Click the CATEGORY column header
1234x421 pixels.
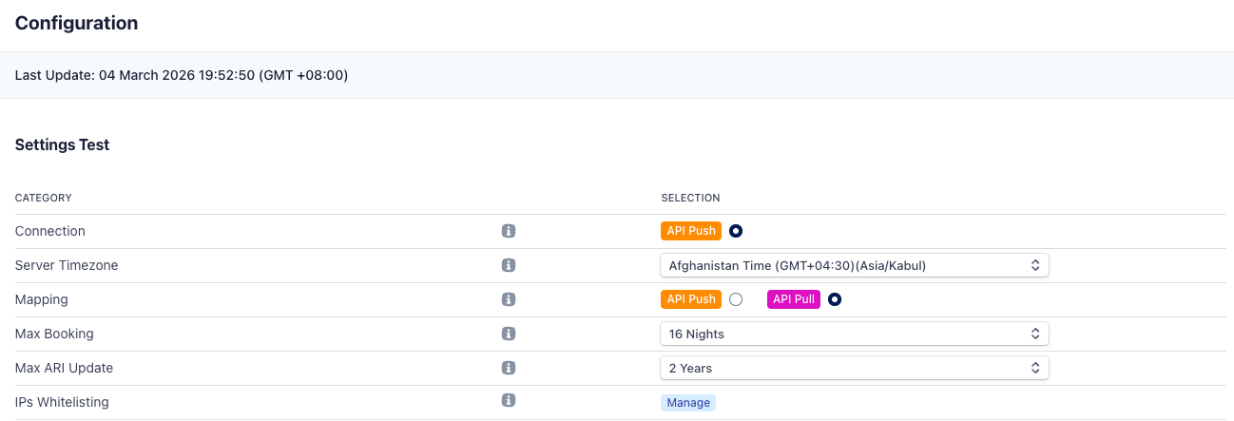(44, 198)
